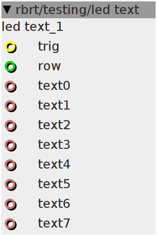This screenshot has height=236, width=157.
Task: Click the green row inlet port
Action: 11,66
